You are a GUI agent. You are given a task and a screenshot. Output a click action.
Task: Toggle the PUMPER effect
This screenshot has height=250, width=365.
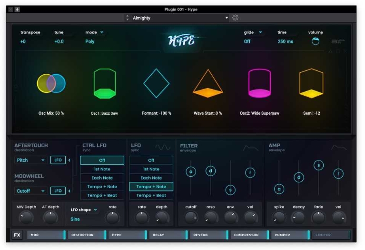click(x=290, y=235)
